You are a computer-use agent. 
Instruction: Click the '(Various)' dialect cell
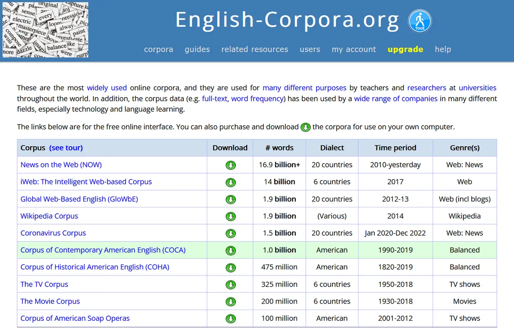click(x=332, y=216)
